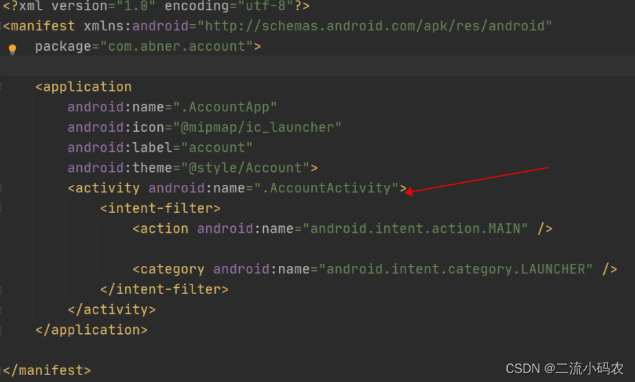
Task: Collapse the activity tag fold marker
Action: (x=1, y=188)
